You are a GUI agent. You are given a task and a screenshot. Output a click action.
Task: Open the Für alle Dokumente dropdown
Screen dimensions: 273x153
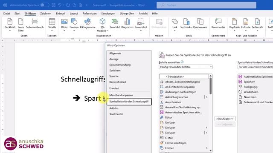pos(255,67)
